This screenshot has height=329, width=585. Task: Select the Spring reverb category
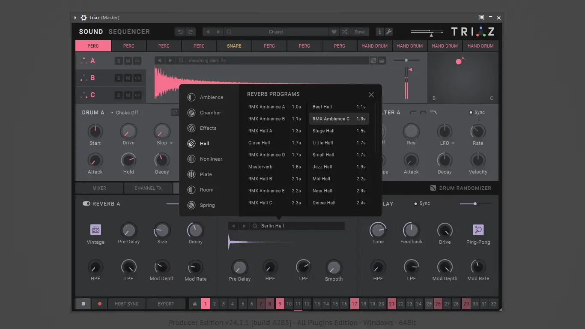click(201, 205)
